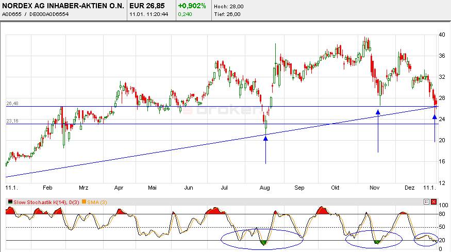Click the Nov label on the time axis
Image resolution: width=451 pixels, height=252 pixels.
[x=375, y=188]
